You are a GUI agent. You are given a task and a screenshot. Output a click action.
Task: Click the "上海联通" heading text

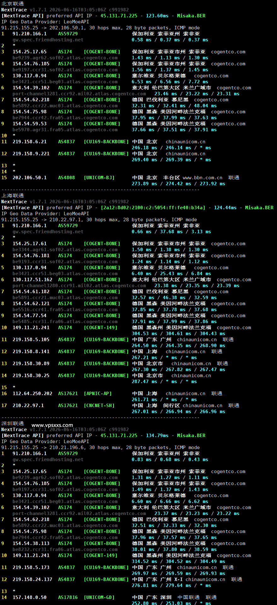pos(13,196)
